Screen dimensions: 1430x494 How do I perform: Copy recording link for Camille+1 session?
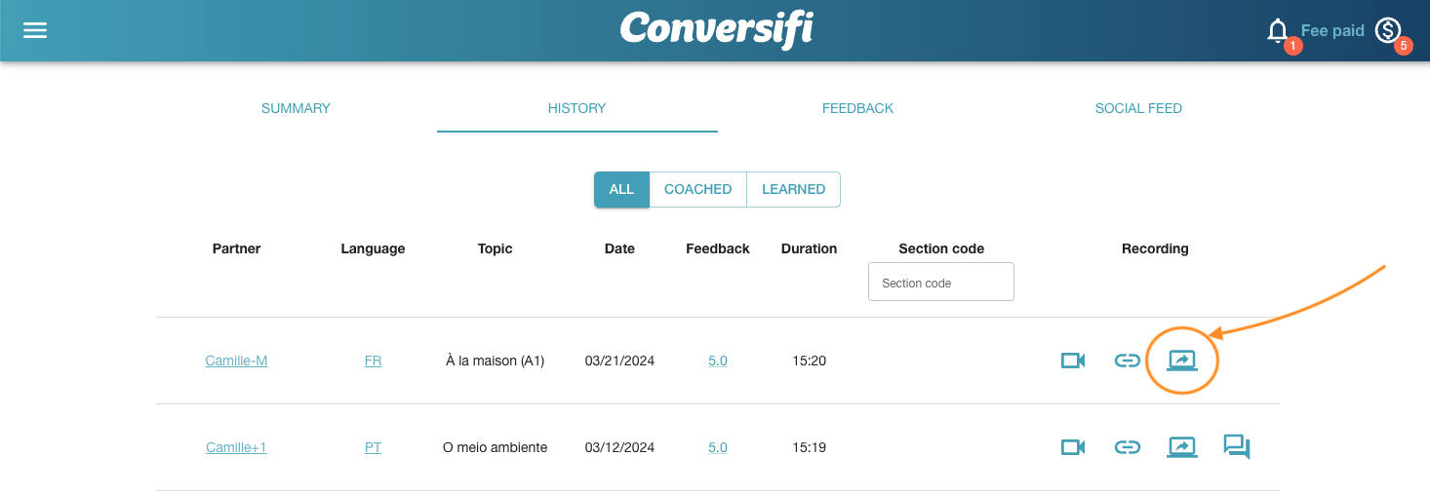tap(1128, 447)
